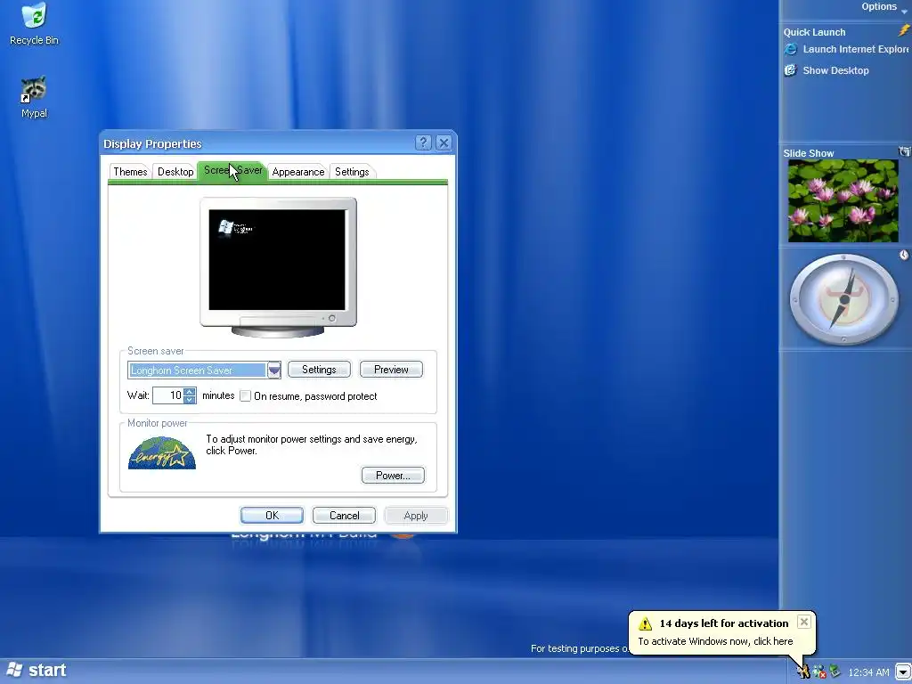Click the Wait minutes input field
Viewport: 912px width, 684px height.
pyautogui.click(x=168, y=395)
